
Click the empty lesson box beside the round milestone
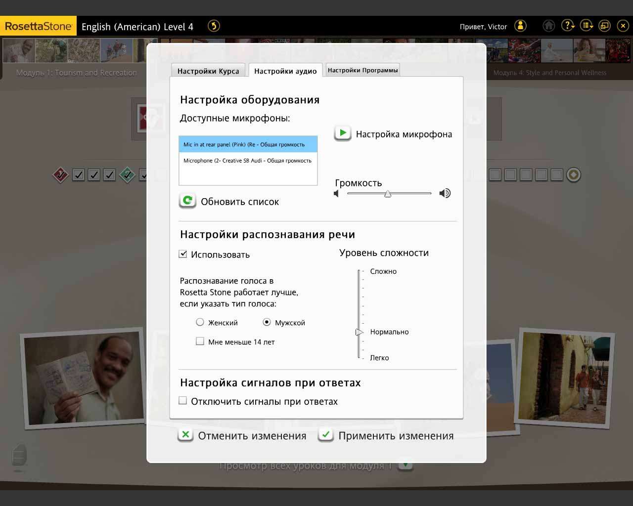[557, 174]
